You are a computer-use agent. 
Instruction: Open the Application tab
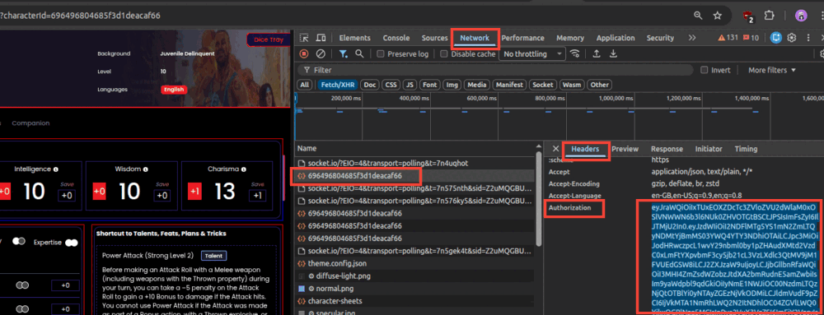point(616,38)
